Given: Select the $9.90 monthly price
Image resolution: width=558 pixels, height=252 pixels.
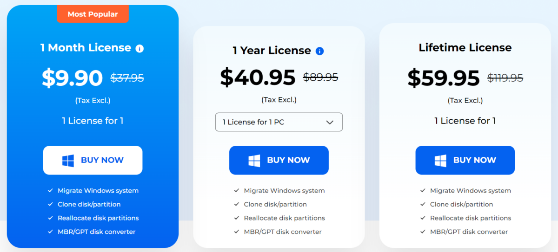Looking at the screenshot, I should pos(72,78).
